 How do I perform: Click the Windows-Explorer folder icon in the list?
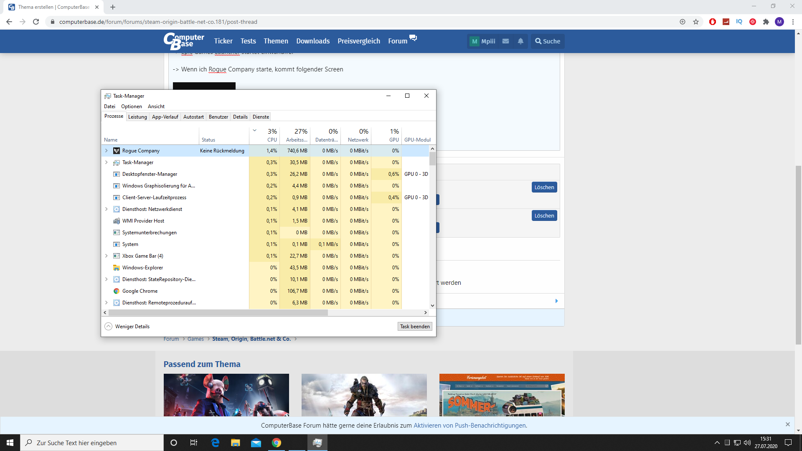click(117, 268)
